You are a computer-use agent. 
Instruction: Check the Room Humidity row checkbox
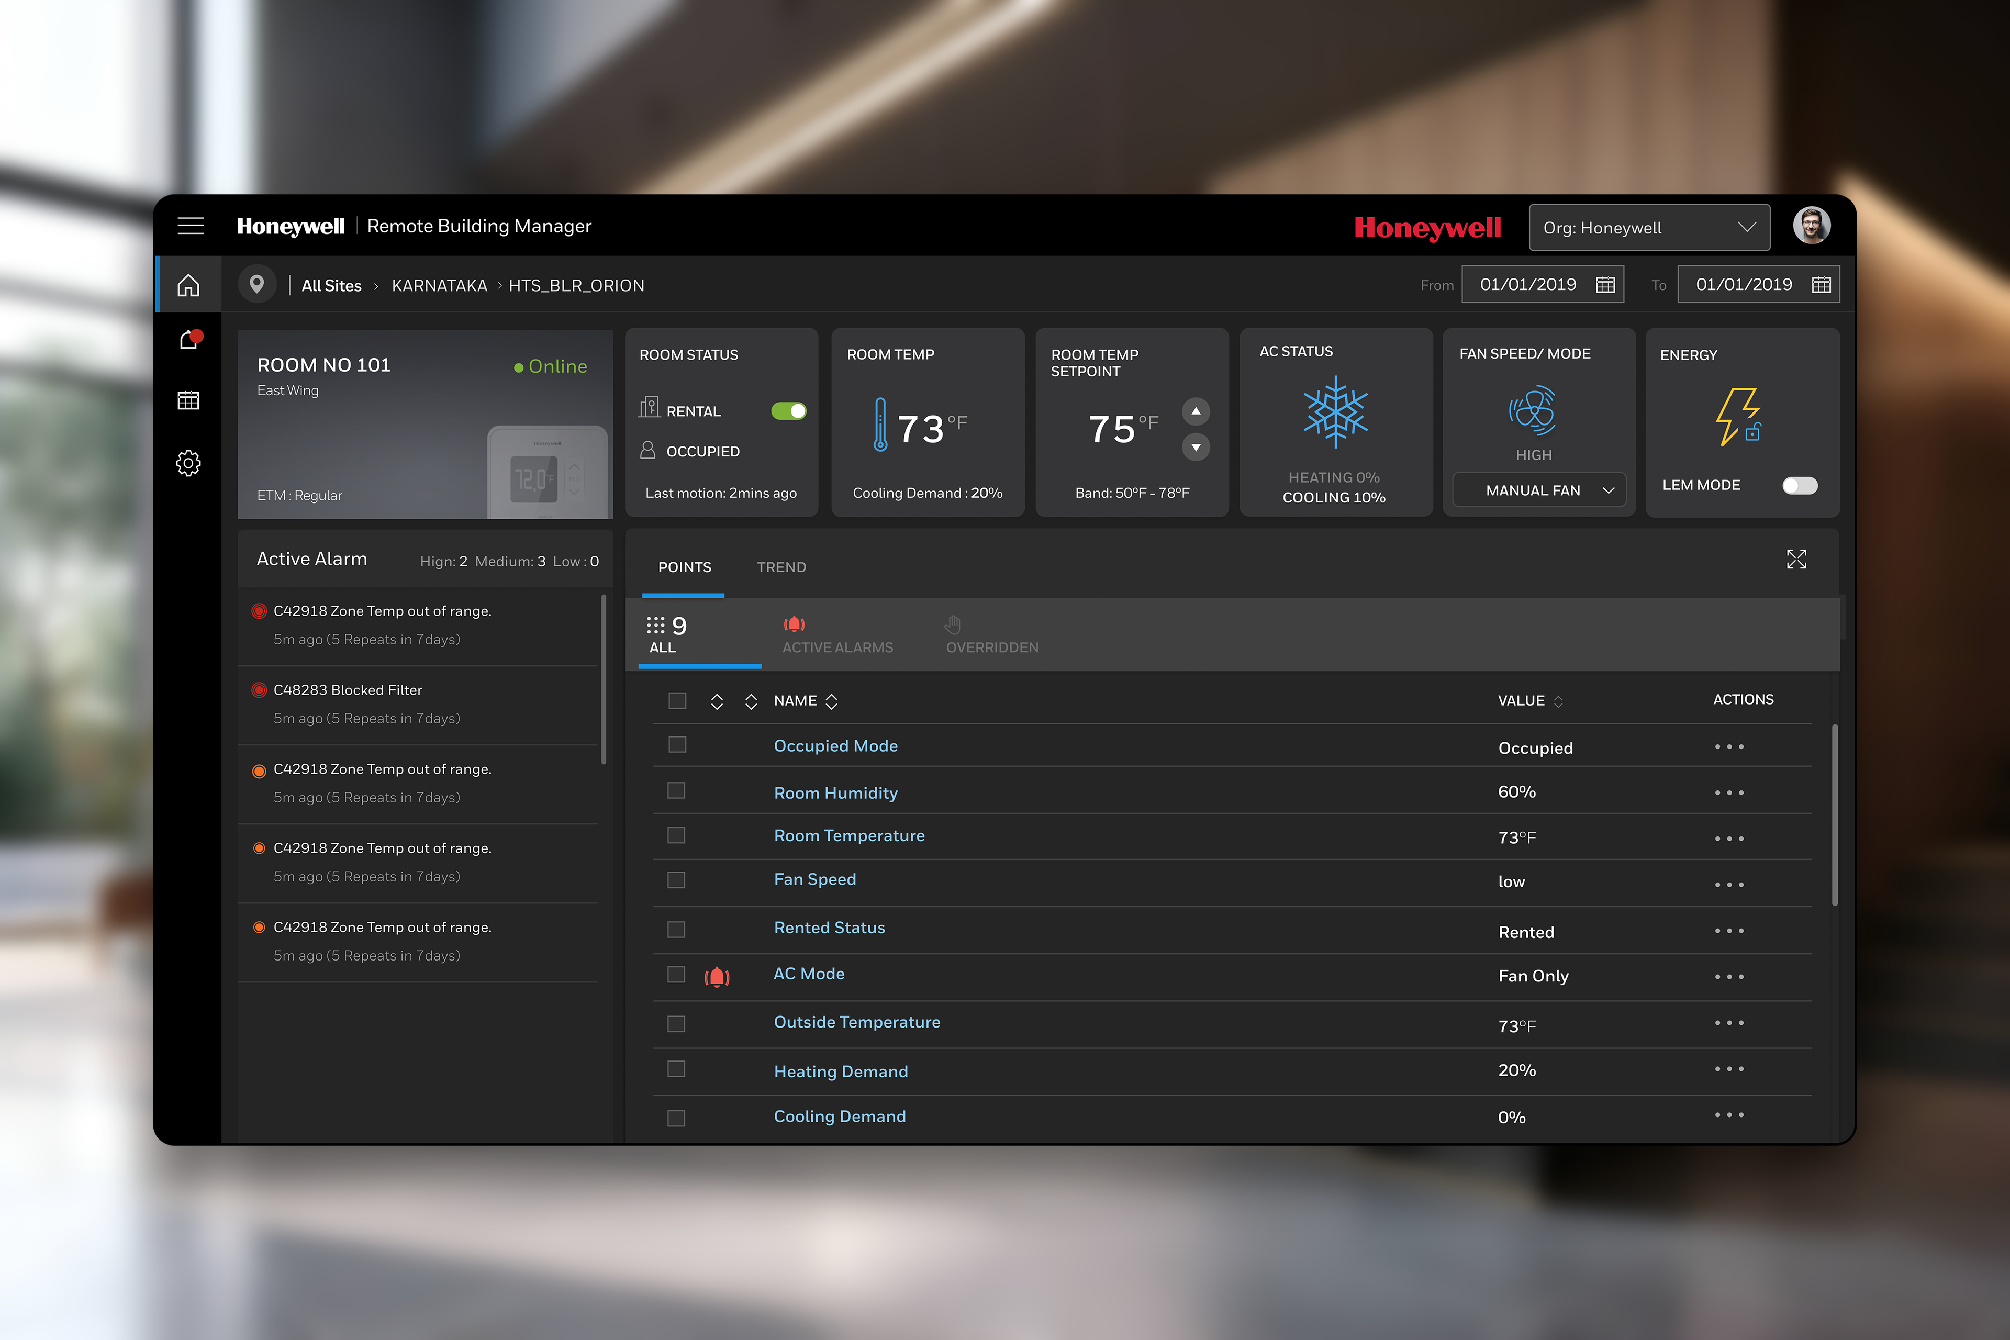click(x=676, y=790)
